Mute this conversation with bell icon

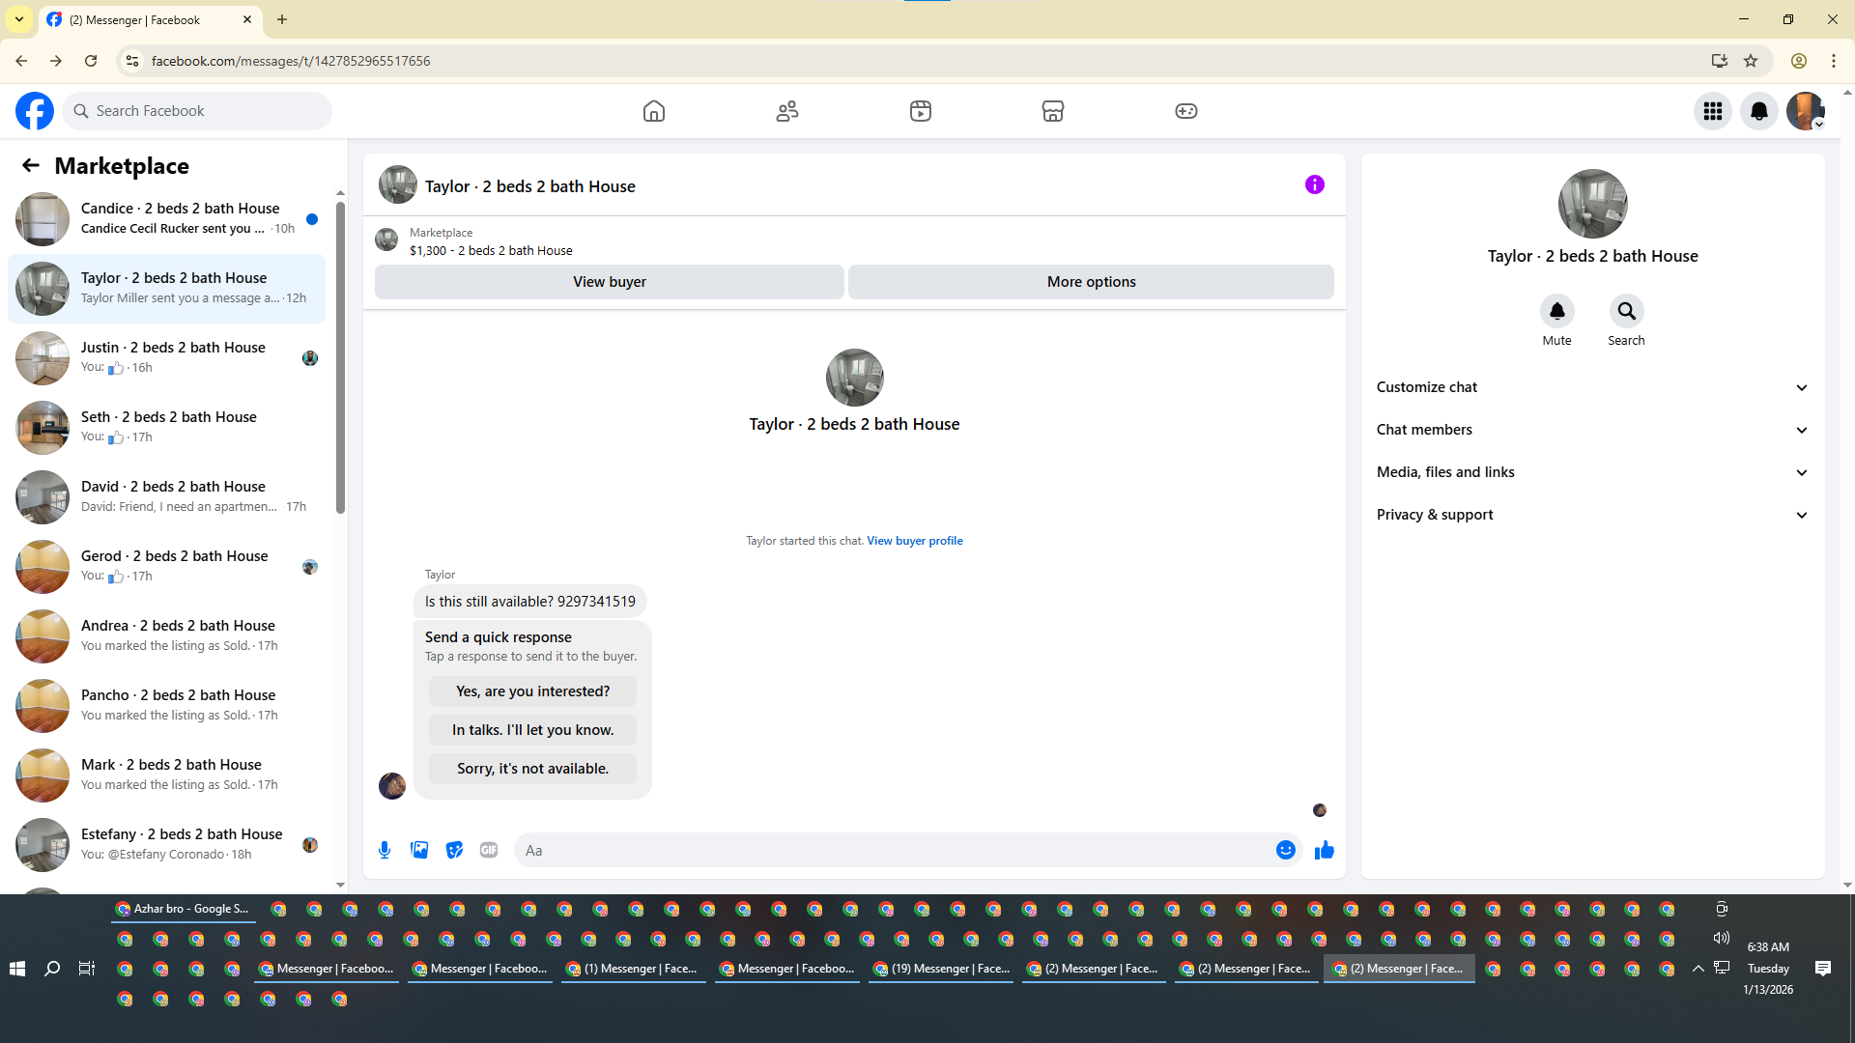coord(1556,311)
